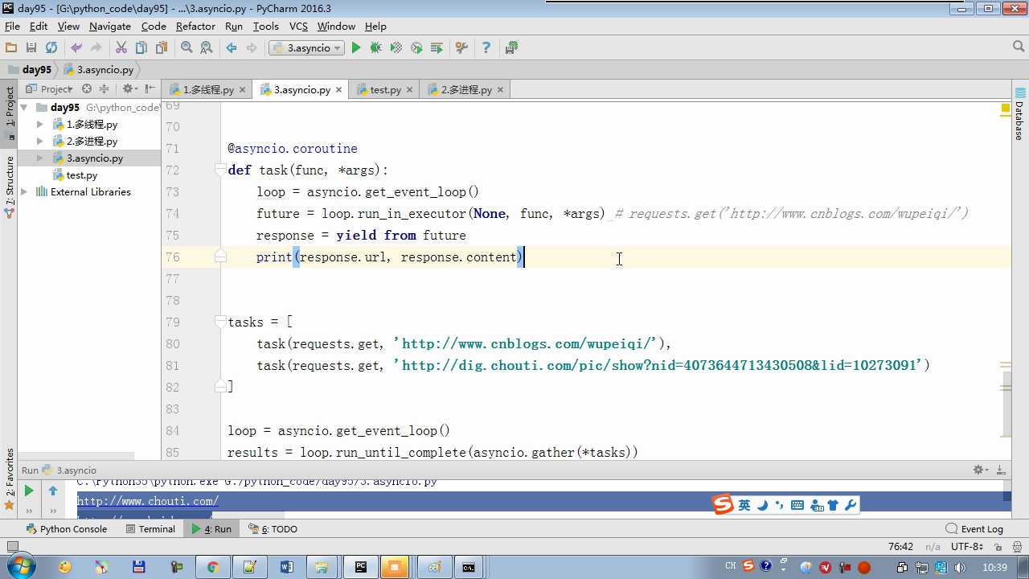The width and height of the screenshot is (1029, 579).
Task: Open Settings wrench icon
Action: [461, 48]
